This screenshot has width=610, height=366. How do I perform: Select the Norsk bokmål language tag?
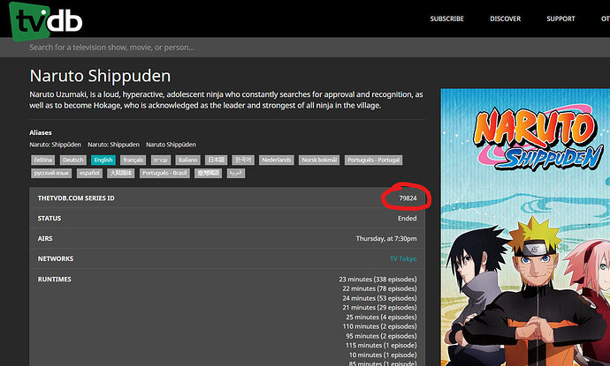pos(319,160)
